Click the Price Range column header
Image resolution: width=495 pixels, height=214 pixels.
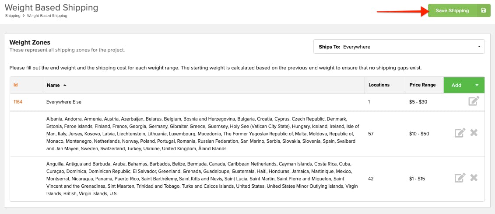(422, 85)
